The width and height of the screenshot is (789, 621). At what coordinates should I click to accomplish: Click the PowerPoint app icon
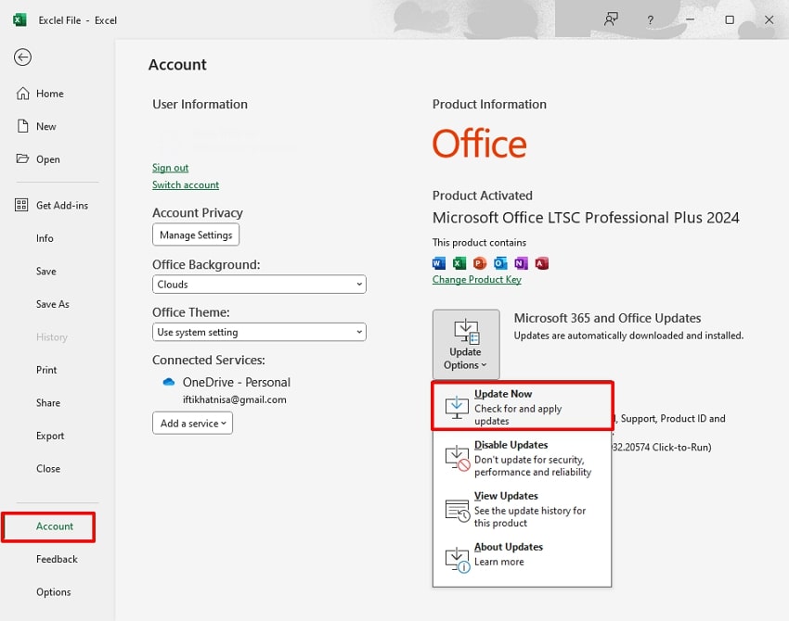point(480,263)
